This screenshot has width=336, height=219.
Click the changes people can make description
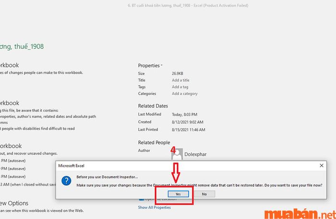(41, 73)
